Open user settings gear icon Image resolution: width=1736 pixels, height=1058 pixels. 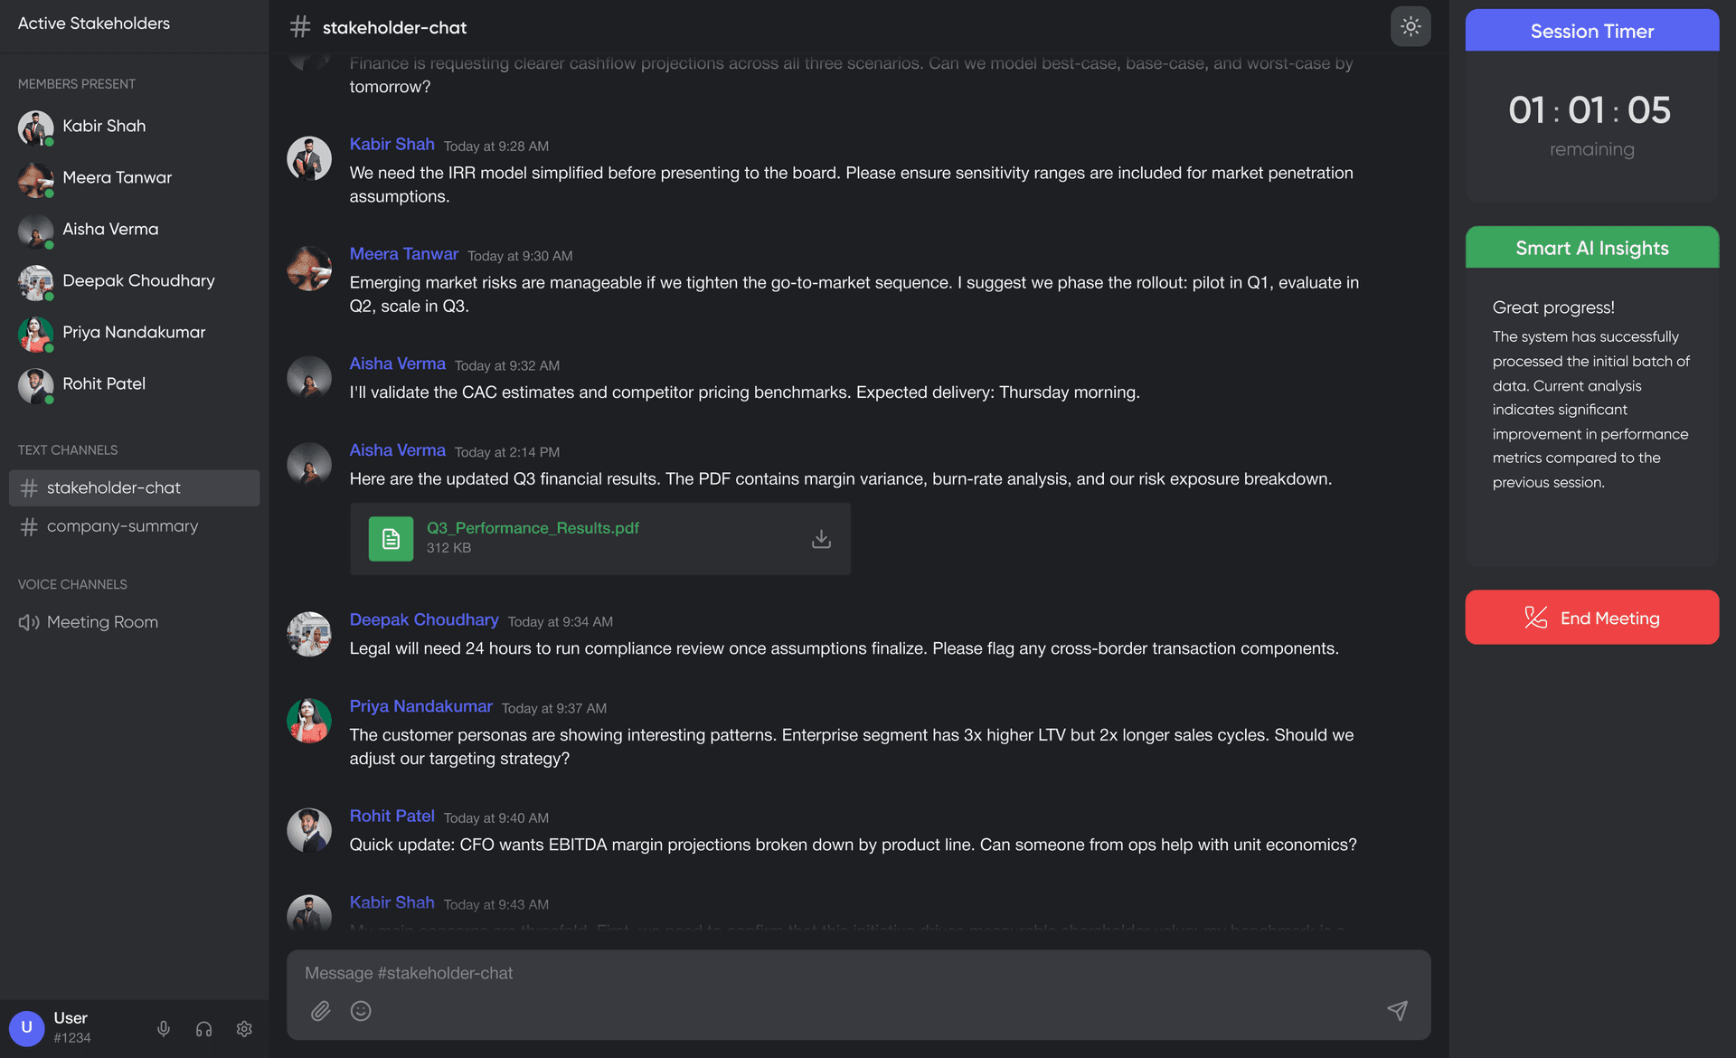click(x=244, y=1029)
